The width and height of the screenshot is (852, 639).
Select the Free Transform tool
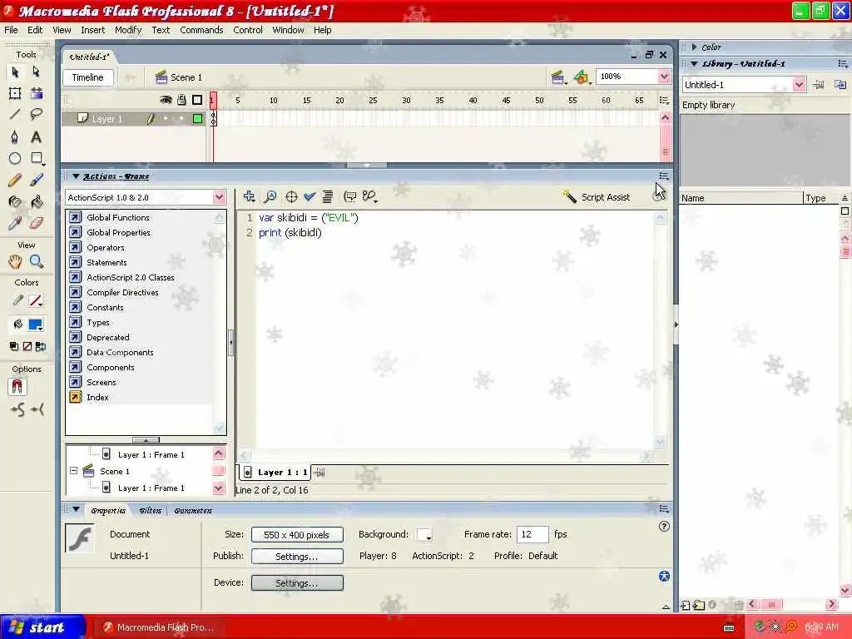click(15, 93)
